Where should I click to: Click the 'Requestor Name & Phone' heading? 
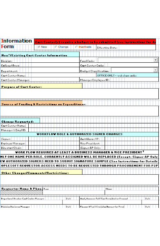coord(22,189)
